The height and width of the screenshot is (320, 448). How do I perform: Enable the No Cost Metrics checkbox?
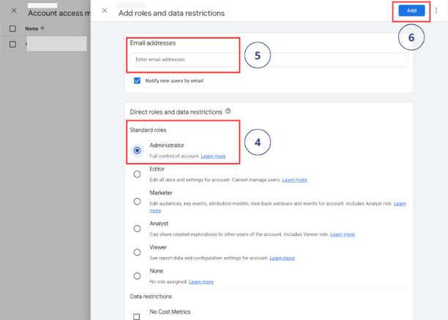[x=137, y=316]
